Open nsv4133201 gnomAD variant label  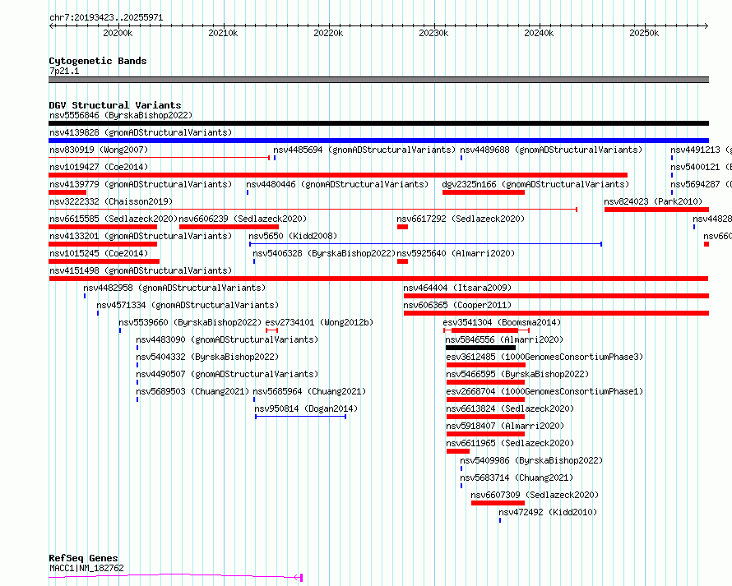pos(141,236)
